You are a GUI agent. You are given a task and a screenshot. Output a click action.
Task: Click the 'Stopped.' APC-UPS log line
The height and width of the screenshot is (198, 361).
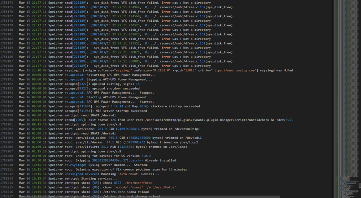pos(87,92)
